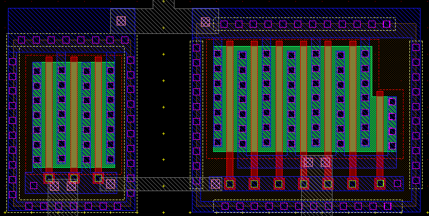429x216 pixels.
Task: Select the left pink via of the left cell's bottom via pair
Action: (54, 186)
